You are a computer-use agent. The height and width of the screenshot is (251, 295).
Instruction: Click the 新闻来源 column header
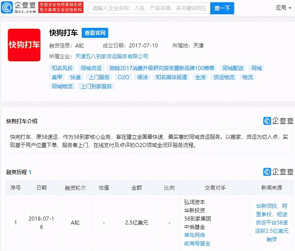tap(271, 188)
